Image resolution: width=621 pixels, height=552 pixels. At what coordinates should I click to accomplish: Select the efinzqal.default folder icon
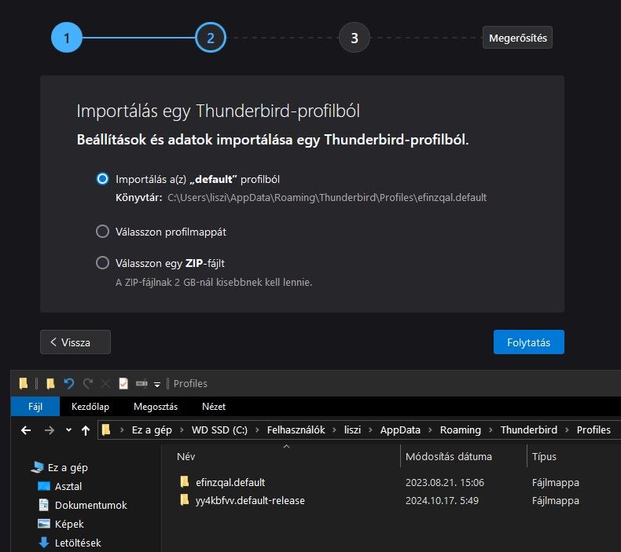[x=185, y=481]
